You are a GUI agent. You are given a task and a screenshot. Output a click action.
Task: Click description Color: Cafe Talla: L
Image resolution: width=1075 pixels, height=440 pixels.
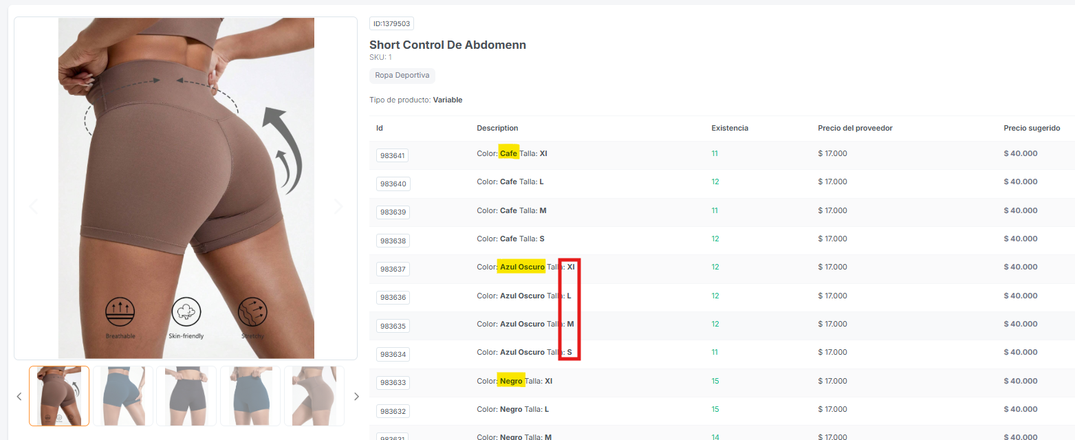(x=510, y=181)
